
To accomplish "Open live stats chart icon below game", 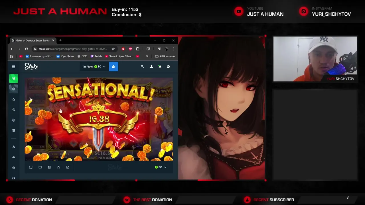I will (x=49, y=167).
